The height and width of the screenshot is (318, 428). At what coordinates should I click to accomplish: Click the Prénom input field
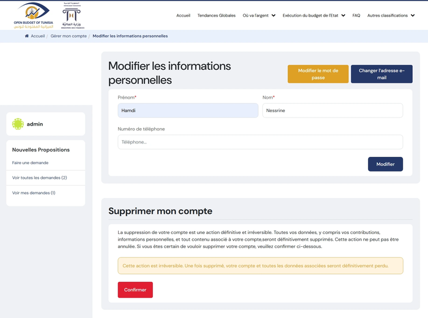click(x=188, y=110)
